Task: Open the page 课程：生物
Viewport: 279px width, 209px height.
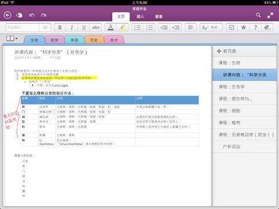Action: click(x=245, y=63)
